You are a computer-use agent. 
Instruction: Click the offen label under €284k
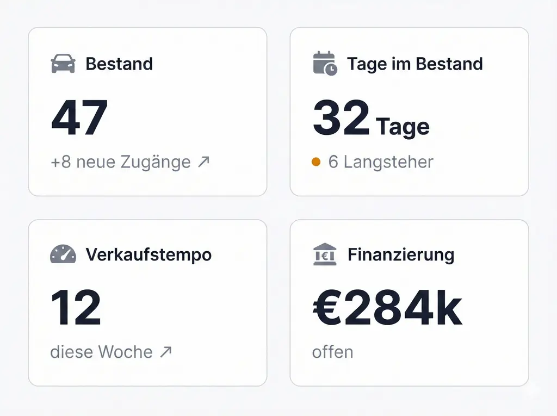(332, 352)
